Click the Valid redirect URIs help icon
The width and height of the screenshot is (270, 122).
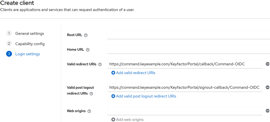coord(100,64)
